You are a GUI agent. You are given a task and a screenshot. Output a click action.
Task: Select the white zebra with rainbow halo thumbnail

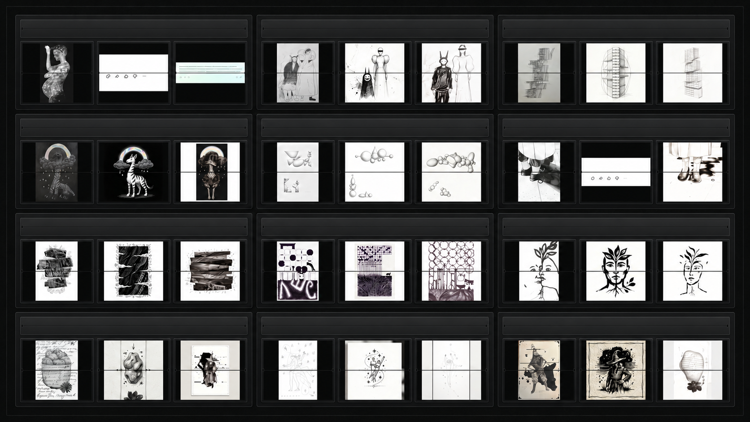pyautogui.click(x=134, y=172)
